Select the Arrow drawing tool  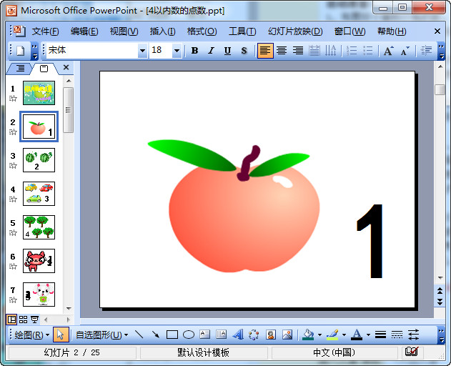tap(156, 335)
